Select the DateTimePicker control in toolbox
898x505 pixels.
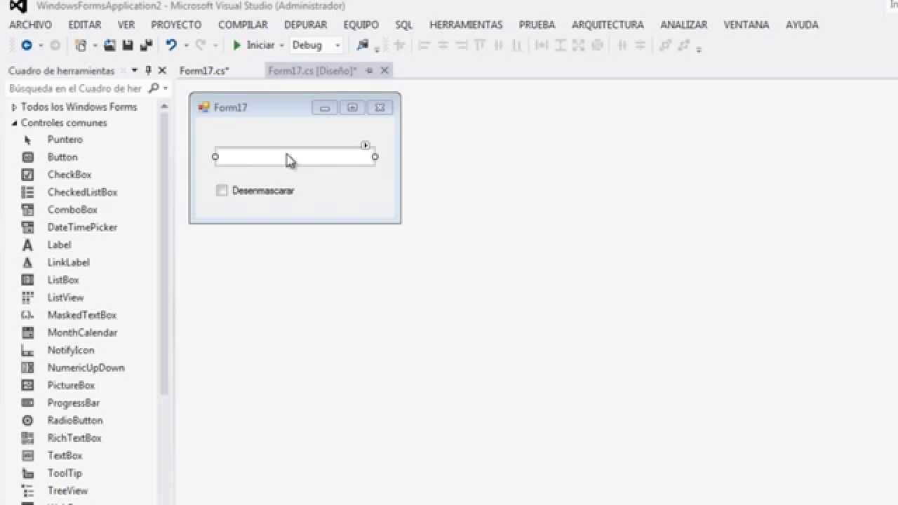pyautogui.click(x=82, y=227)
